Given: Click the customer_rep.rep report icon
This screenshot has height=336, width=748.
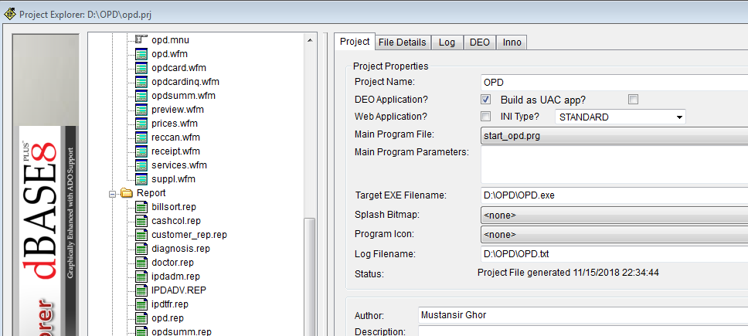Looking at the screenshot, I should (141, 235).
